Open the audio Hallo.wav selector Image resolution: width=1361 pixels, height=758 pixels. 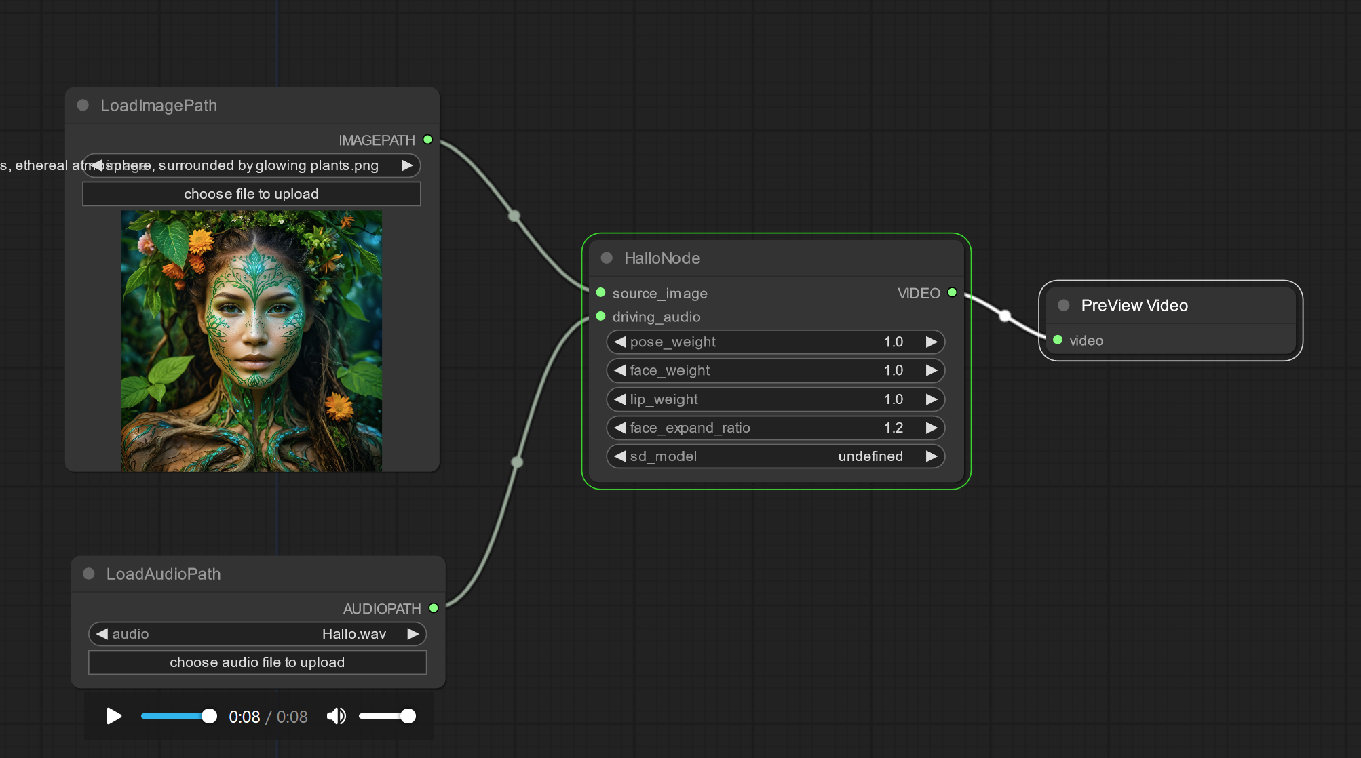click(257, 634)
